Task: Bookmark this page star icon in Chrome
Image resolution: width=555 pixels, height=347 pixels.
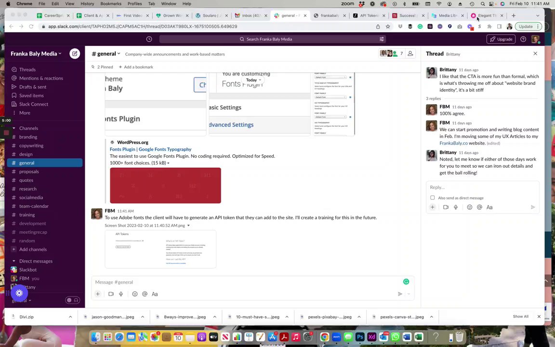Action: tap(388, 27)
